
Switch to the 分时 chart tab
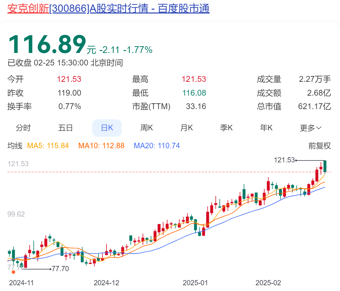pos(23,128)
